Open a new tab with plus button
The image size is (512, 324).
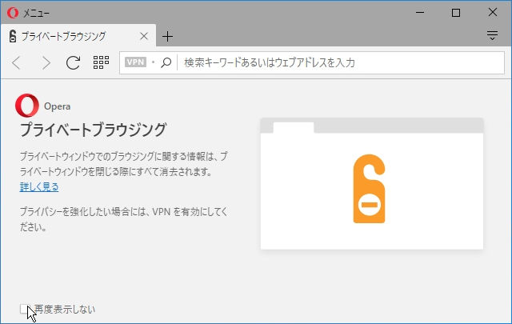point(167,36)
